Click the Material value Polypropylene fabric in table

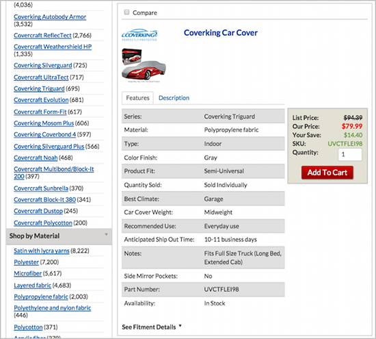pos(231,130)
